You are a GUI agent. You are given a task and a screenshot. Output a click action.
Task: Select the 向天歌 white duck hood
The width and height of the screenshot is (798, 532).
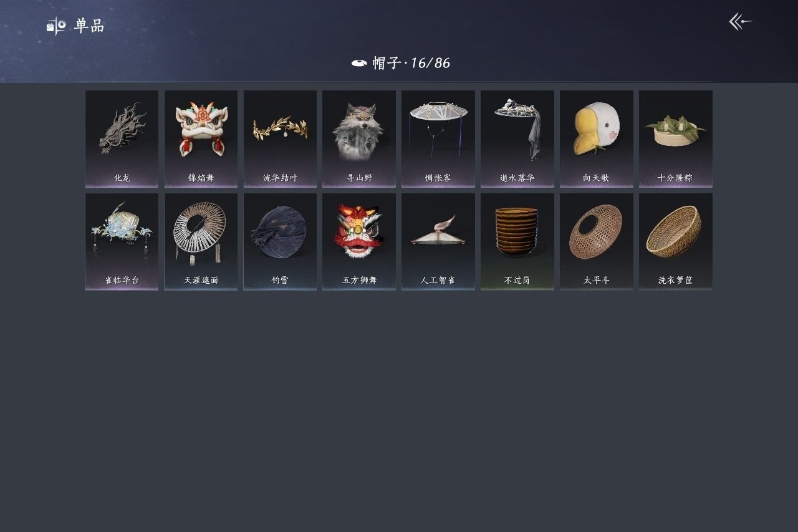click(x=597, y=139)
